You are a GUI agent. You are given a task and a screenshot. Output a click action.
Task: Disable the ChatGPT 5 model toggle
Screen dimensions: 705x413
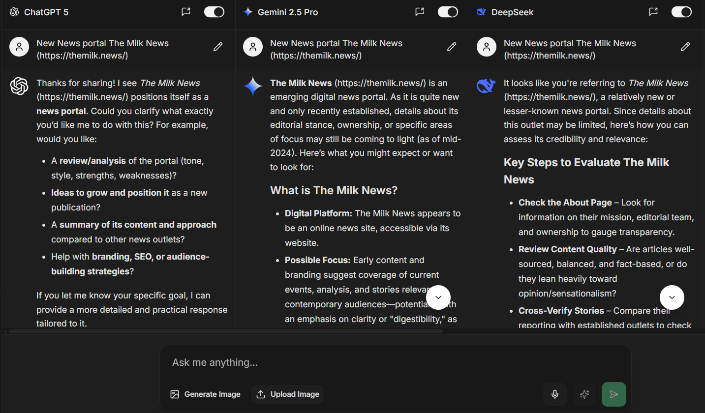click(214, 12)
